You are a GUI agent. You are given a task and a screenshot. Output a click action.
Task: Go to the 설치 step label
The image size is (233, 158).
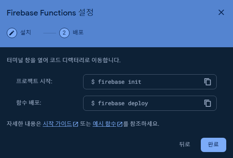pyautogui.click(x=25, y=32)
